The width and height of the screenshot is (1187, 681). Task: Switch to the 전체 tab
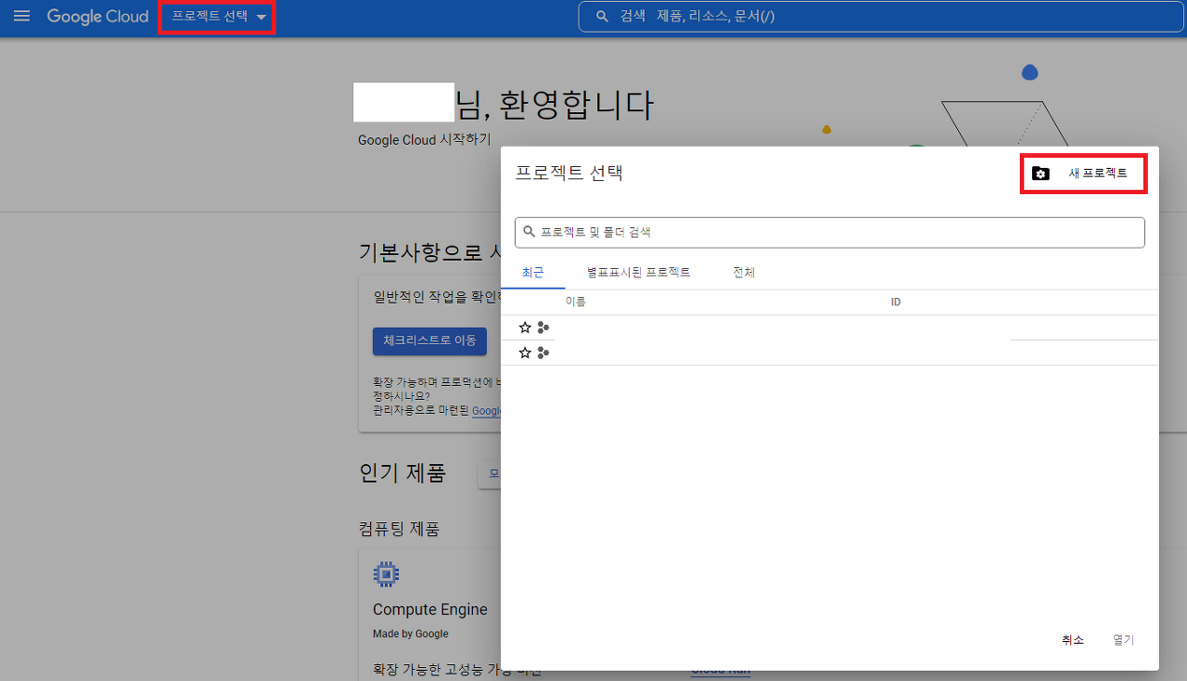[x=744, y=273]
